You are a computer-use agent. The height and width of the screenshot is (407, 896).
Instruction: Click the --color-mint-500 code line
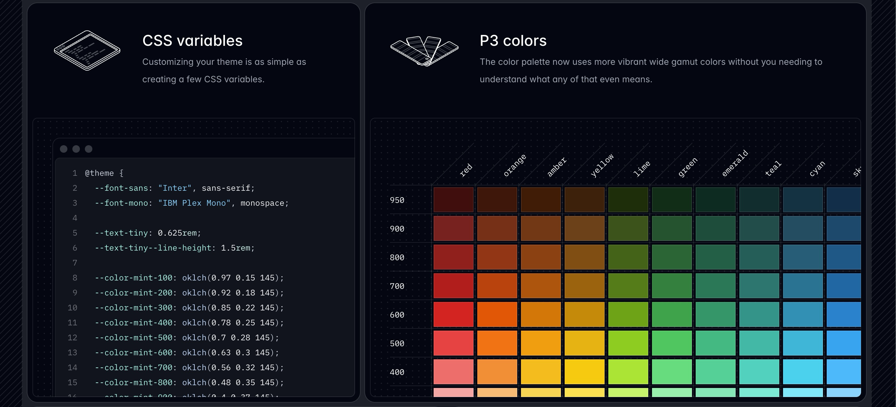point(187,338)
